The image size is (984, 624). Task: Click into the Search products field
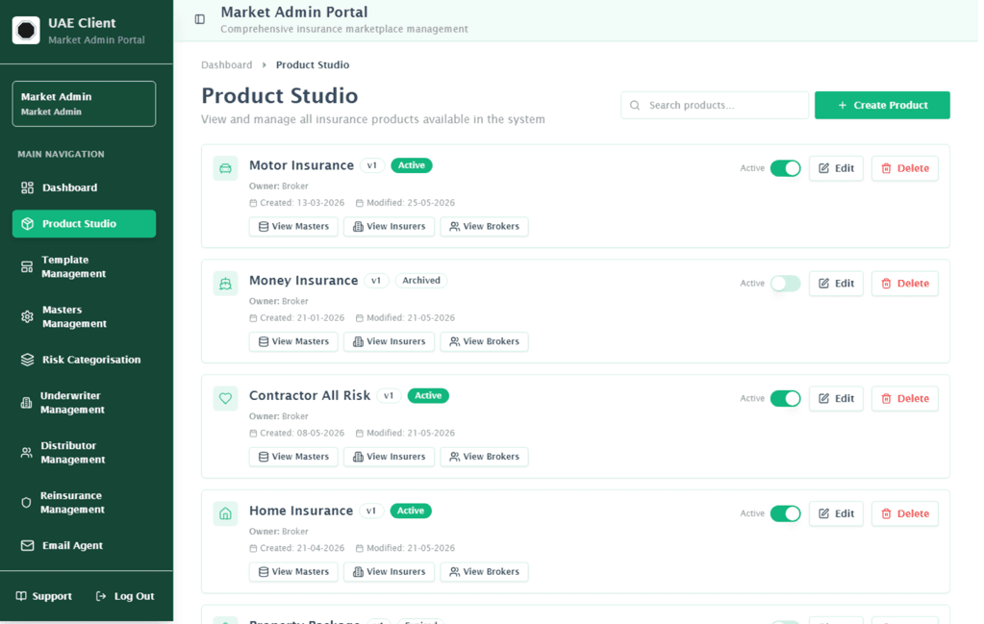[x=715, y=106]
